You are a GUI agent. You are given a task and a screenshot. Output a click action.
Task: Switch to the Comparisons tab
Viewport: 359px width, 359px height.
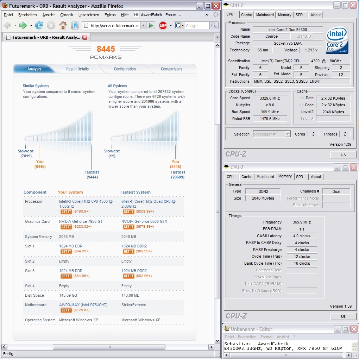(x=171, y=69)
